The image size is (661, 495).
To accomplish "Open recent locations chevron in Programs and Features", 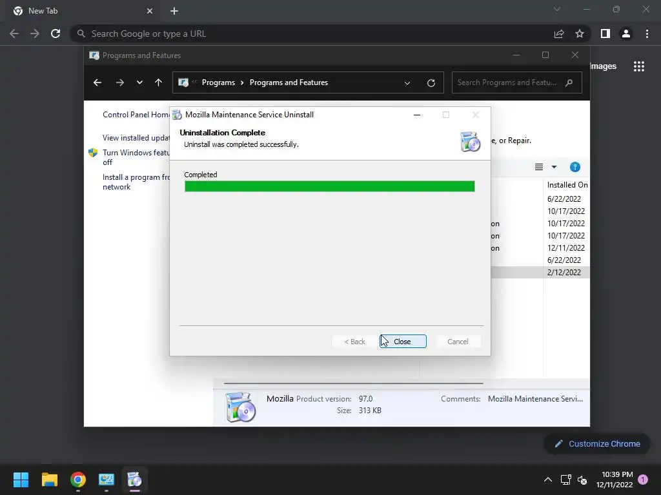I will pos(139,82).
